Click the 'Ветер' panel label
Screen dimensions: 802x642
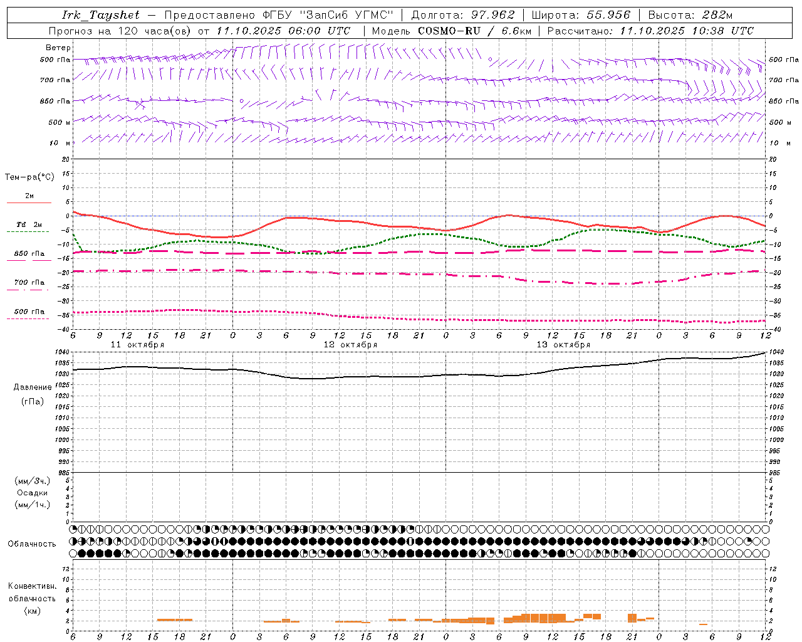coord(58,48)
